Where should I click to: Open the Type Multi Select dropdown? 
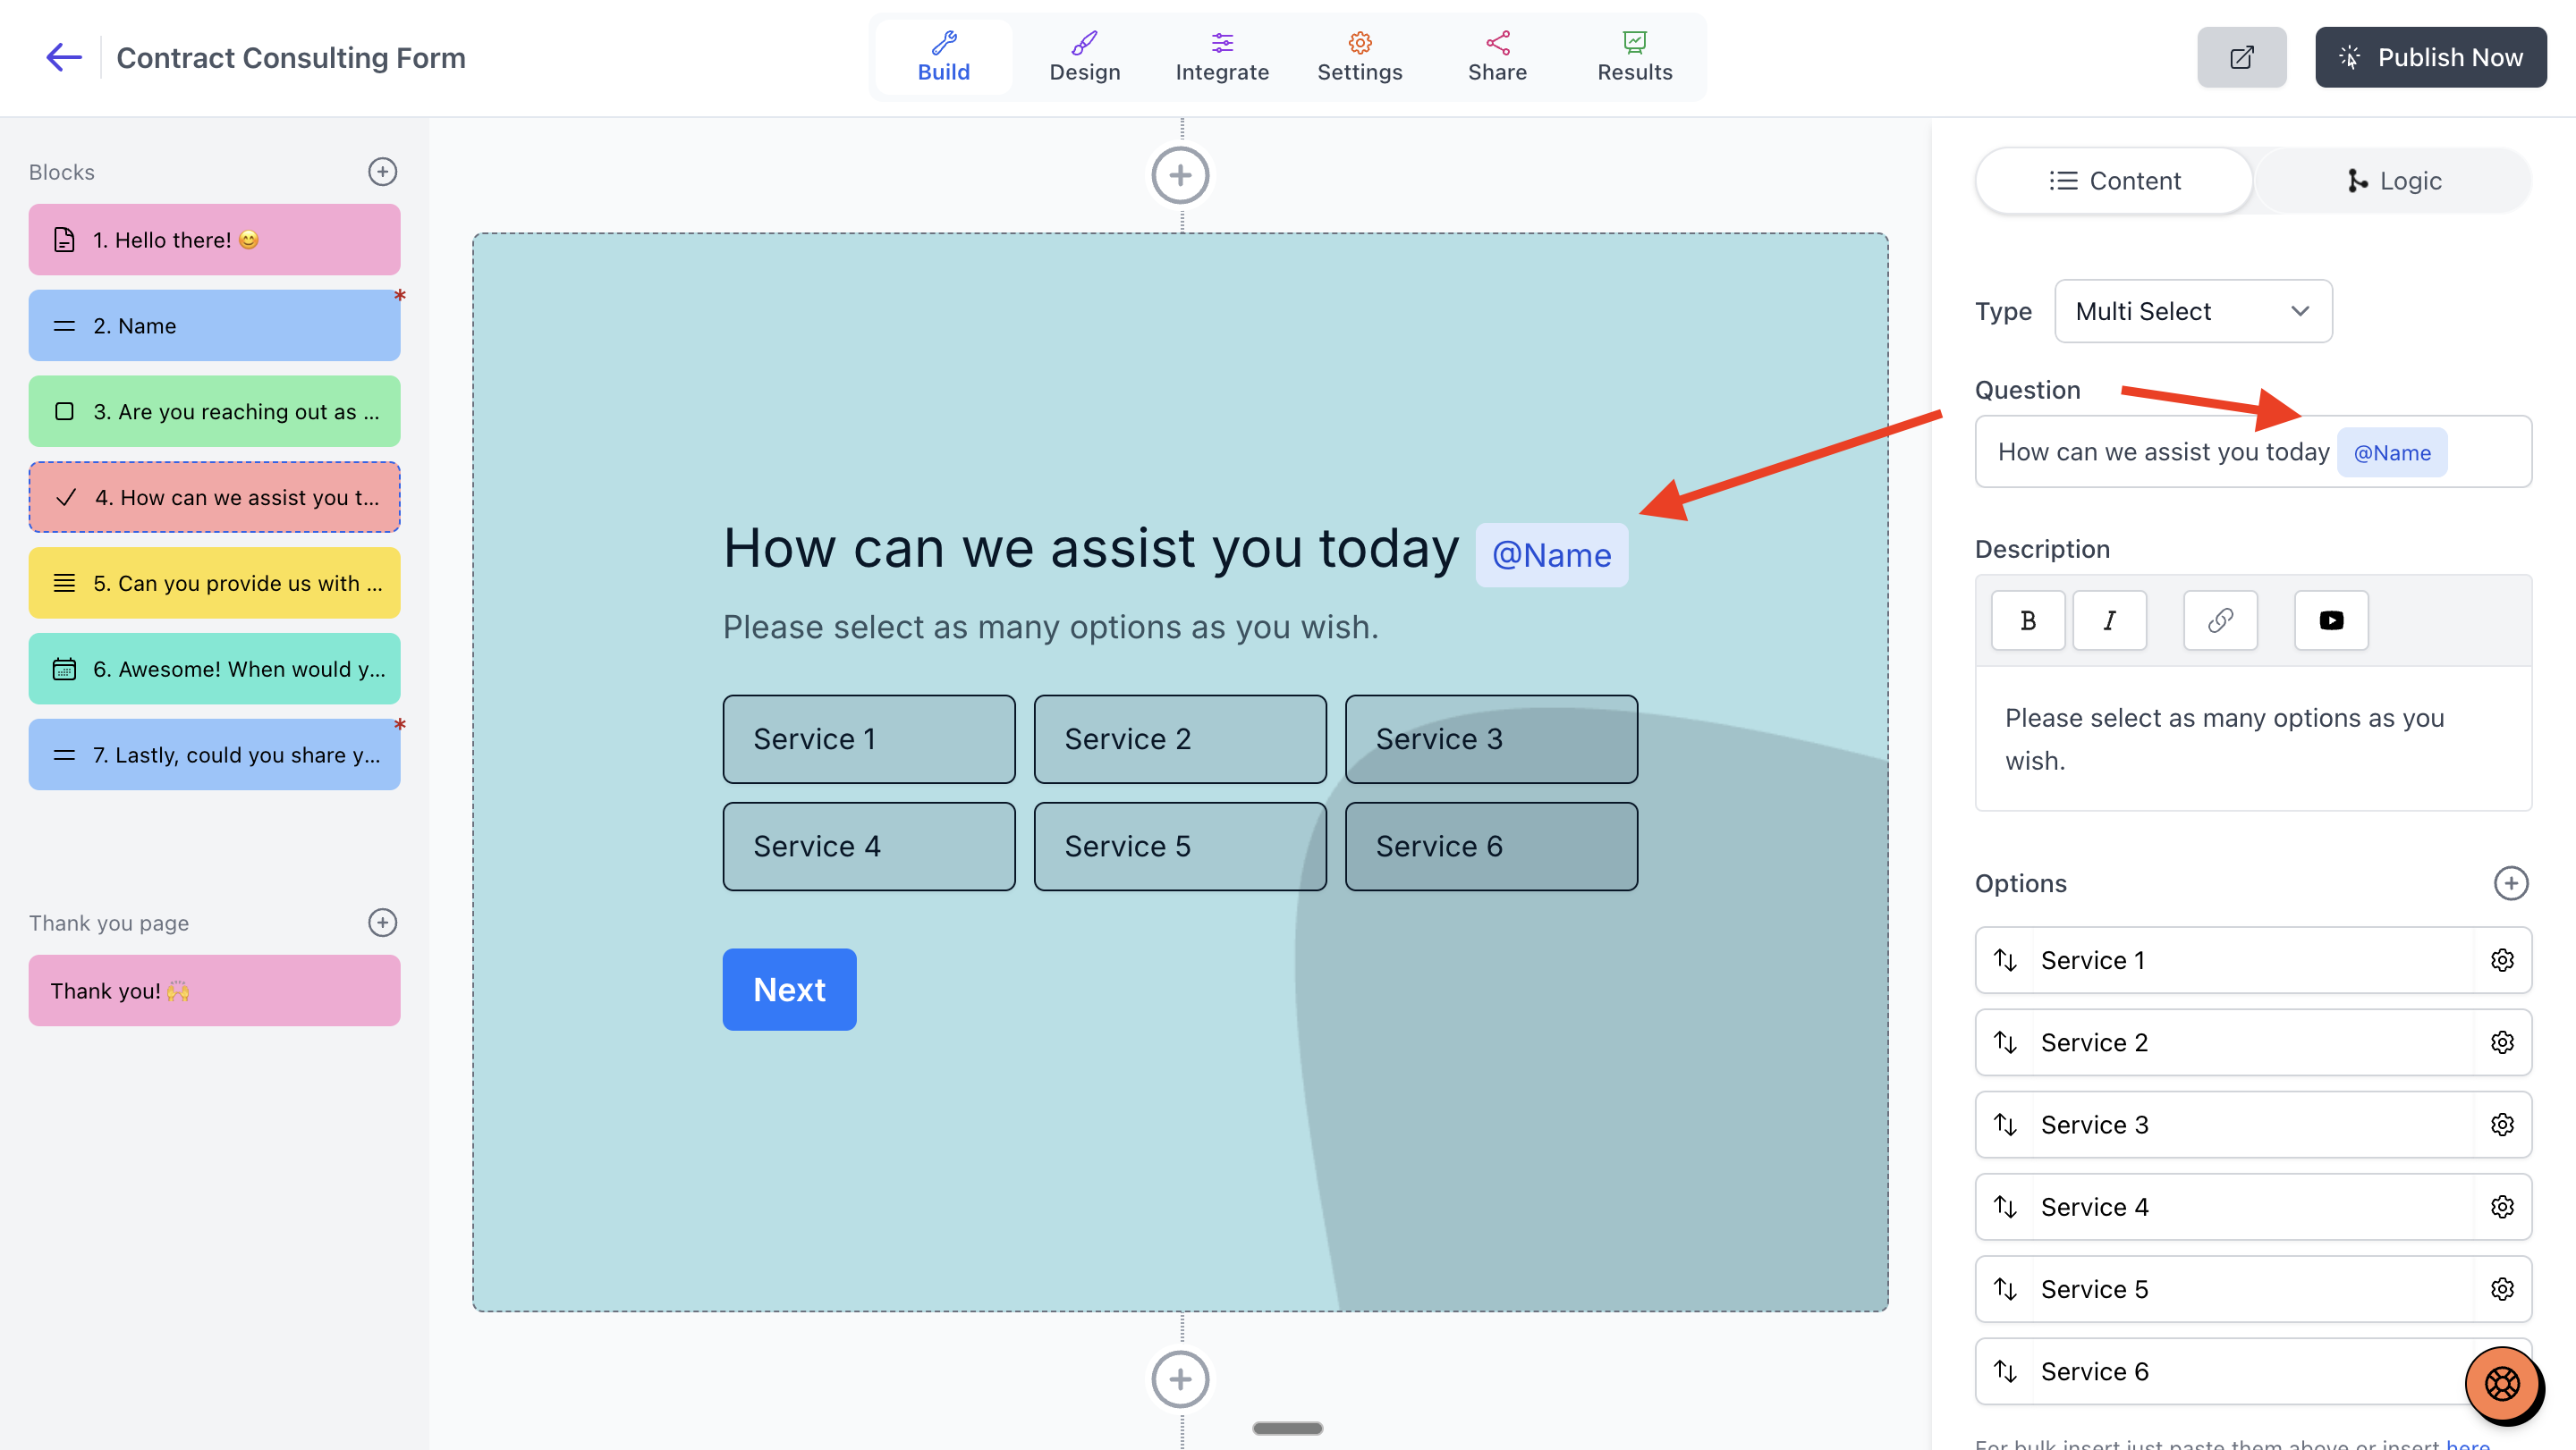[x=2193, y=311]
